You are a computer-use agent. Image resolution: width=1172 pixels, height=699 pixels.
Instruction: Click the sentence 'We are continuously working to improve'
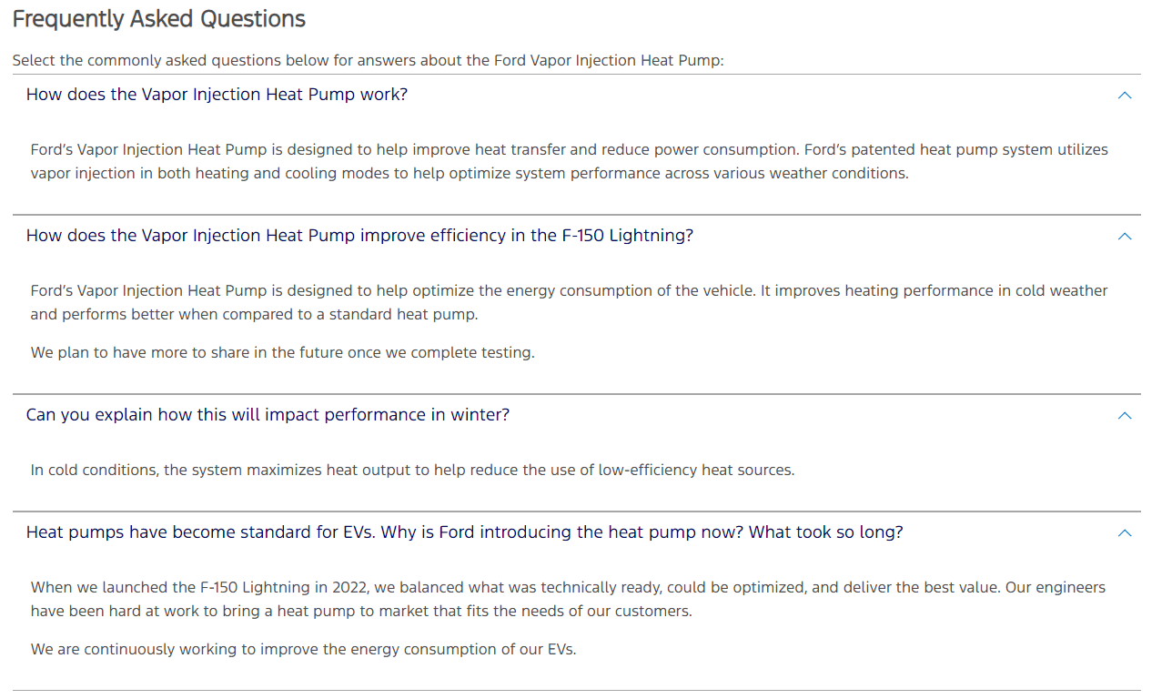click(x=303, y=649)
